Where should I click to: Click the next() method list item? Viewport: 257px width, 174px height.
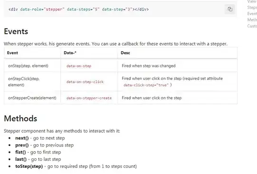click(x=40, y=138)
